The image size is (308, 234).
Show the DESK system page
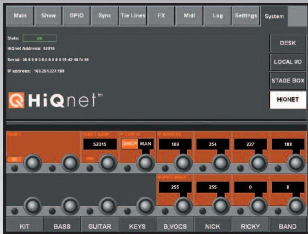(288, 43)
